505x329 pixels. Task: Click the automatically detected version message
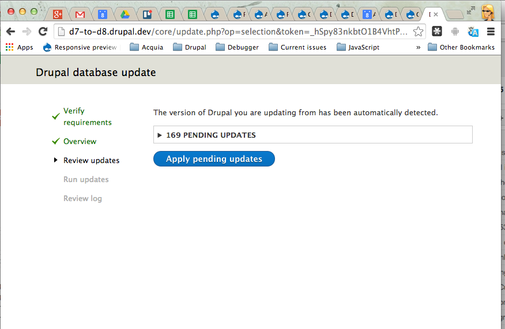point(295,113)
